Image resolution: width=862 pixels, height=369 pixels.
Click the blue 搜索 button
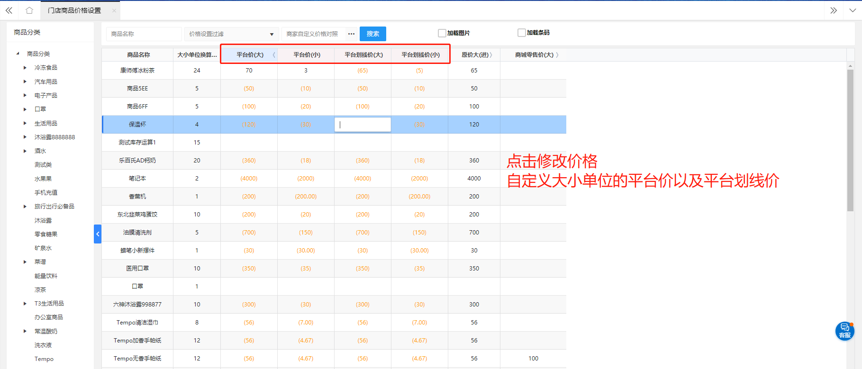pos(372,34)
